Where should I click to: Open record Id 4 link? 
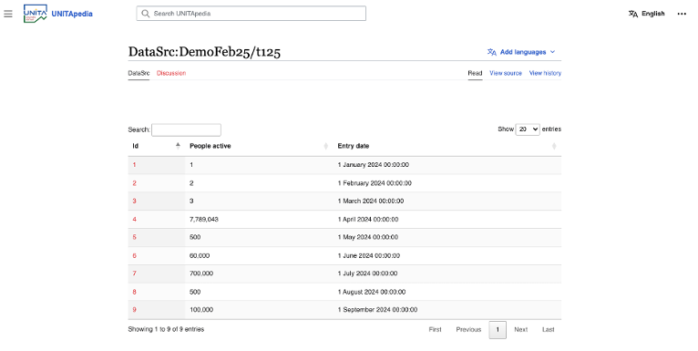tap(135, 219)
